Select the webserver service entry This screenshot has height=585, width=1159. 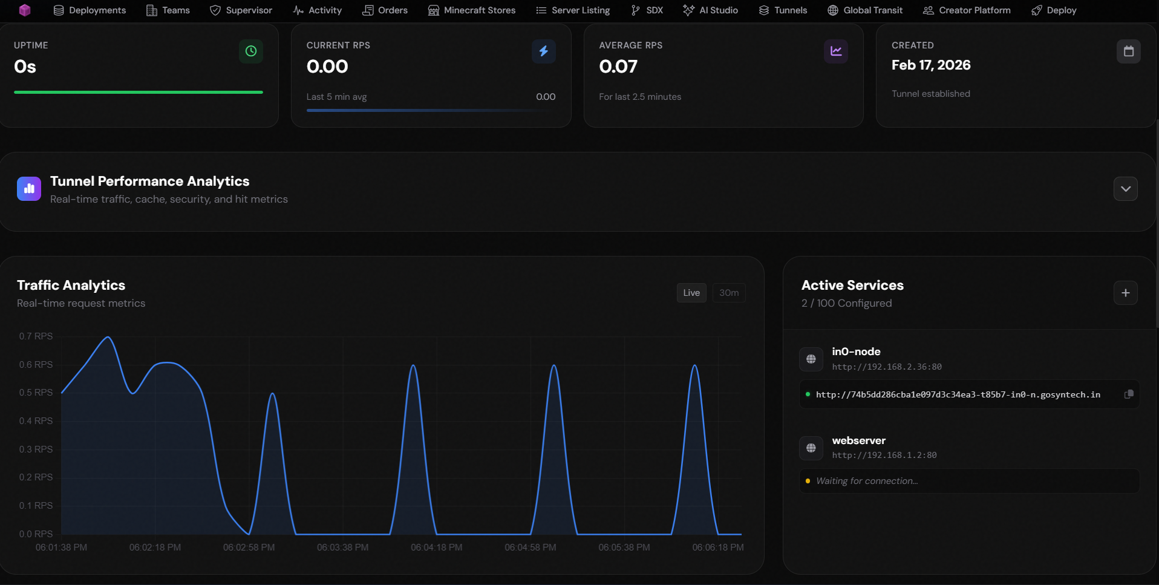click(x=970, y=448)
